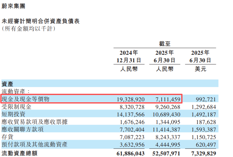Click the value 1,676,246
The image size is (233, 157).
tap(132, 122)
